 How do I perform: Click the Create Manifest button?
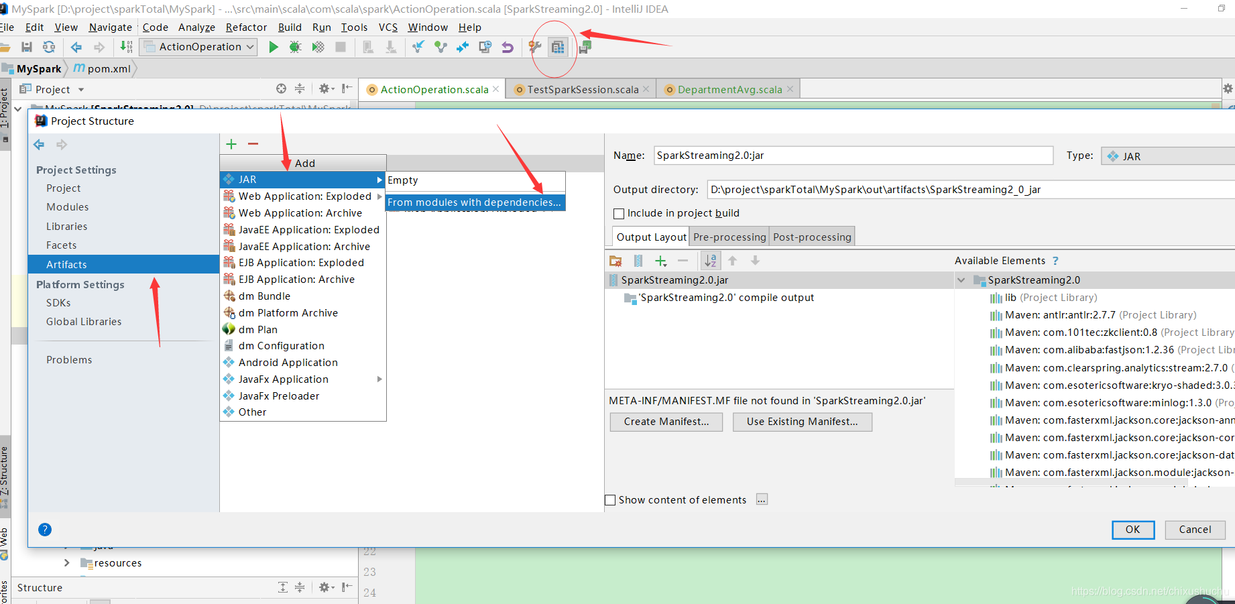tap(666, 422)
